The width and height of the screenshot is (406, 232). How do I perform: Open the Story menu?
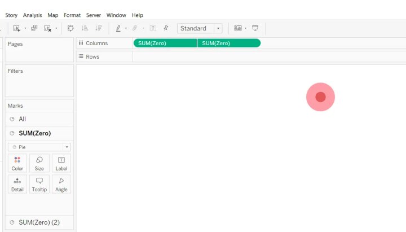[11, 15]
